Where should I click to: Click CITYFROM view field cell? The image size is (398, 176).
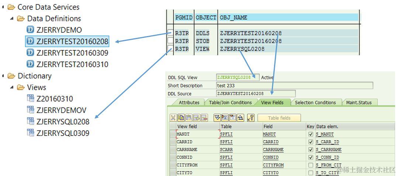(198, 165)
